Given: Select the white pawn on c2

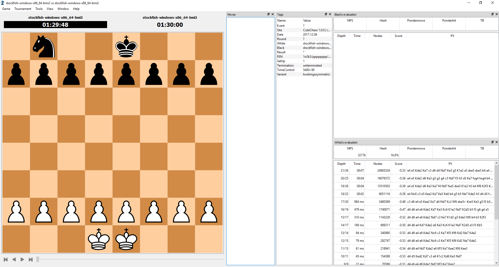Looking at the screenshot, I should pyautogui.click(x=71, y=212).
